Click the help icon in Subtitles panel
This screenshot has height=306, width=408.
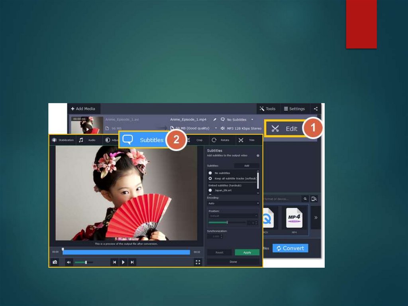click(258, 156)
